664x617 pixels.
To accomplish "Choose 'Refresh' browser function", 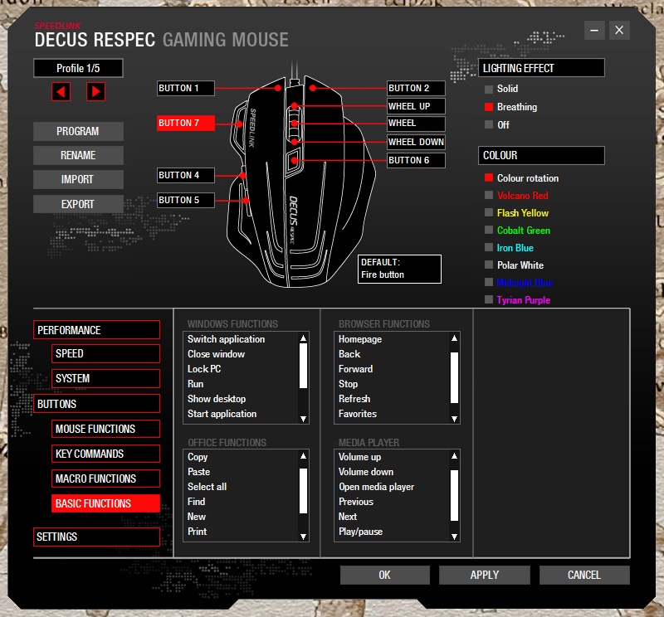I will [354, 399].
